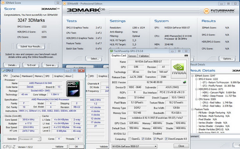Select CPU1 - Red Valley result row
Image resolution: width=240 pixels, height=149 pixels.
217,103
